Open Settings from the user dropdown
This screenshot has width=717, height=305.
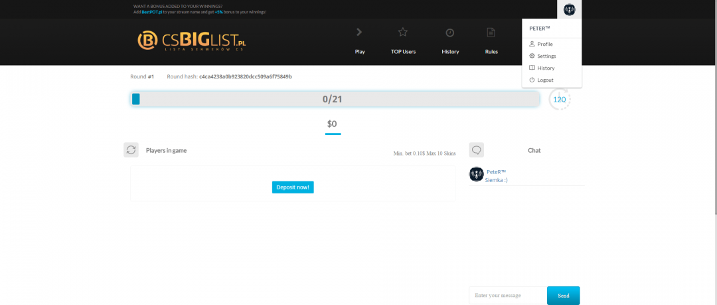click(546, 56)
